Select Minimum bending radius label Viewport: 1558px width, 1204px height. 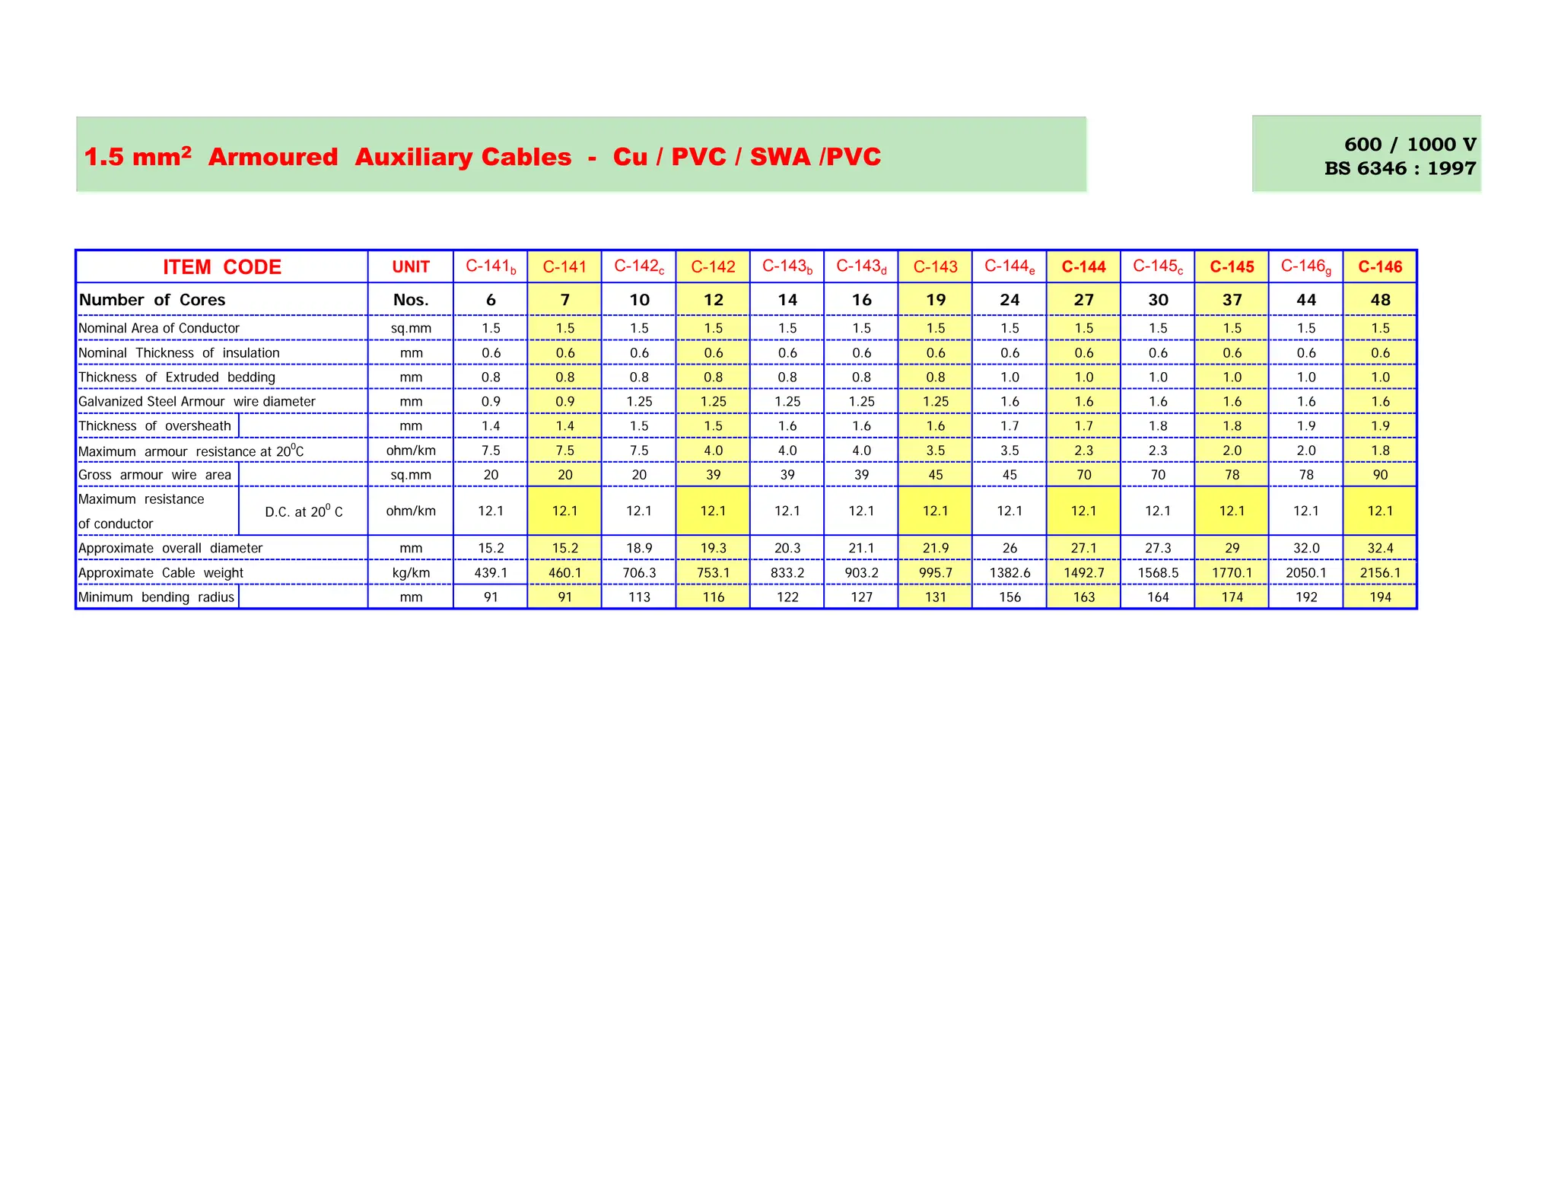pos(156,597)
